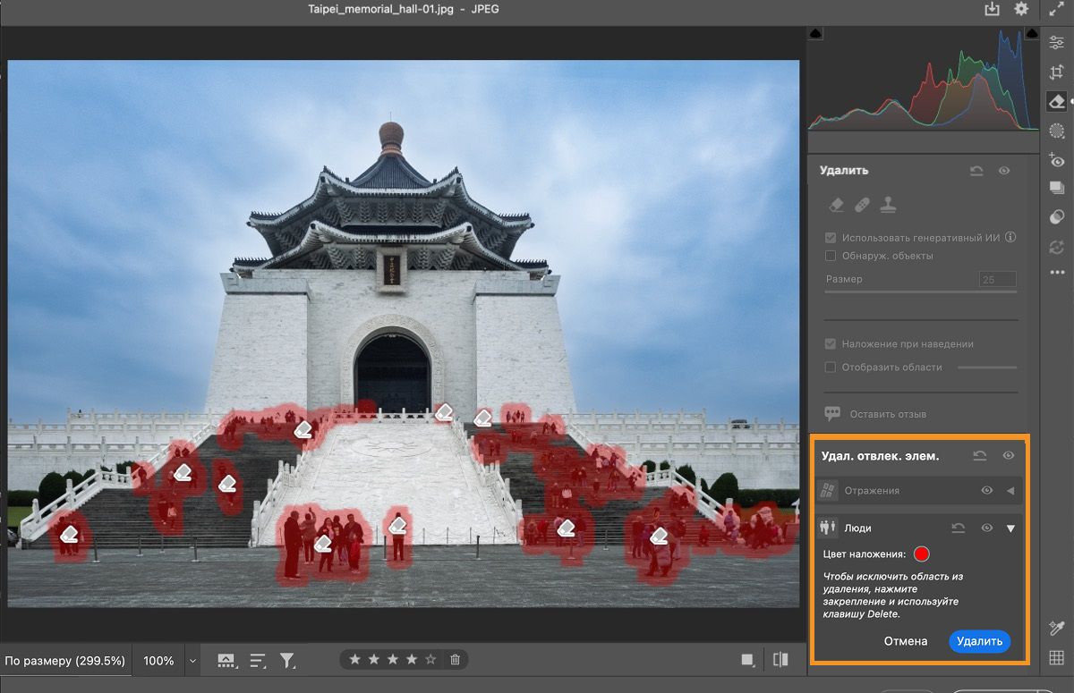Open the filter funnel icon
The height and width of the screenshot is (693, 1074).
click(287, 661)
